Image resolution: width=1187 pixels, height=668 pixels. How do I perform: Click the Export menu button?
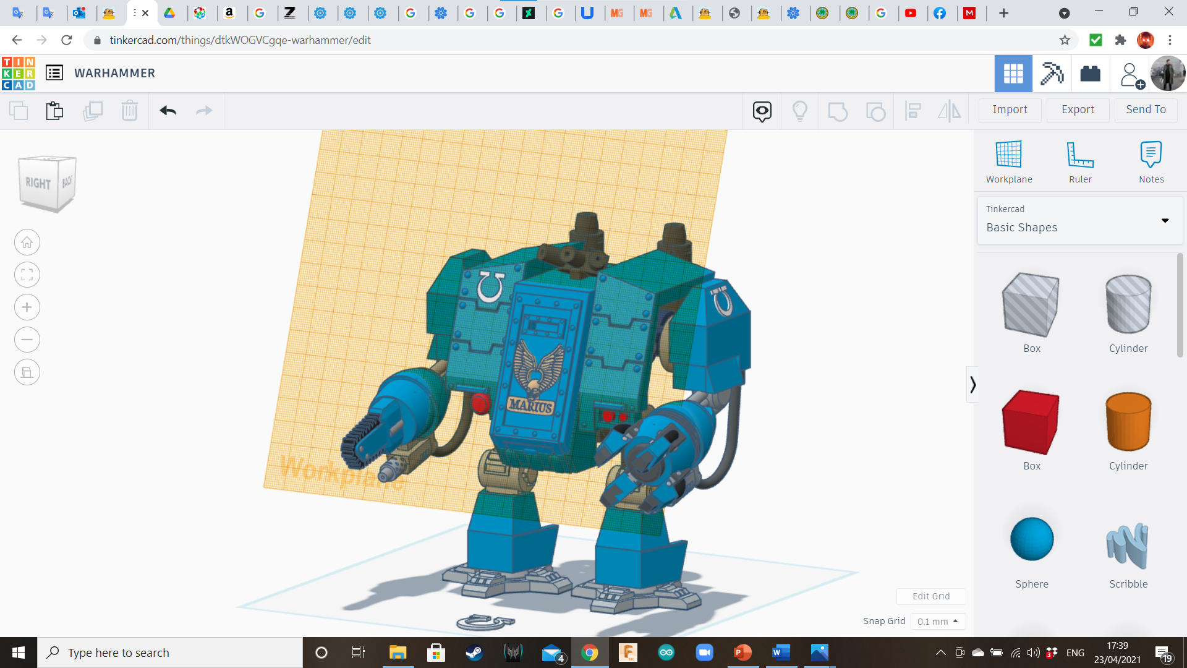tap(1078, 109)
